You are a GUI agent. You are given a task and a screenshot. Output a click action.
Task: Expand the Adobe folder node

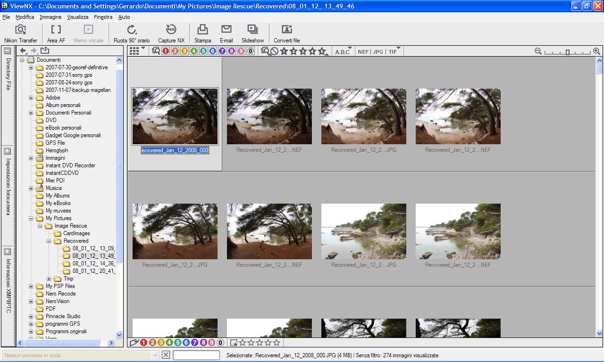[31, 98]
